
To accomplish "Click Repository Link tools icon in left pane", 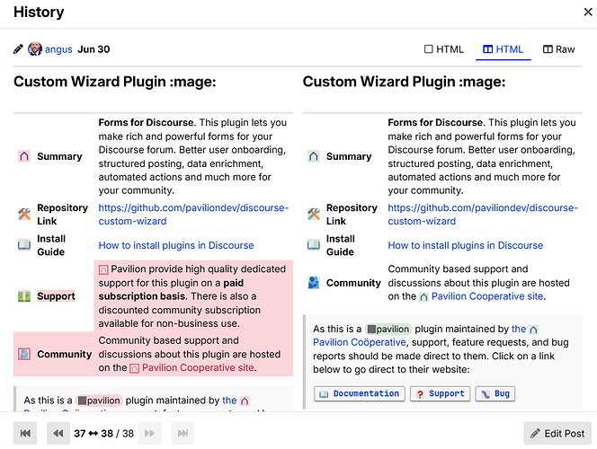I will [24, 214].
